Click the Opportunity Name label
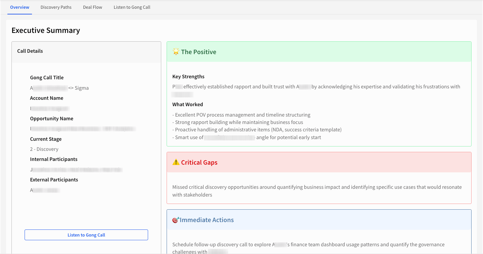This screenshot has width=483, height=254. pyautogui.click(x=51, y=119)
